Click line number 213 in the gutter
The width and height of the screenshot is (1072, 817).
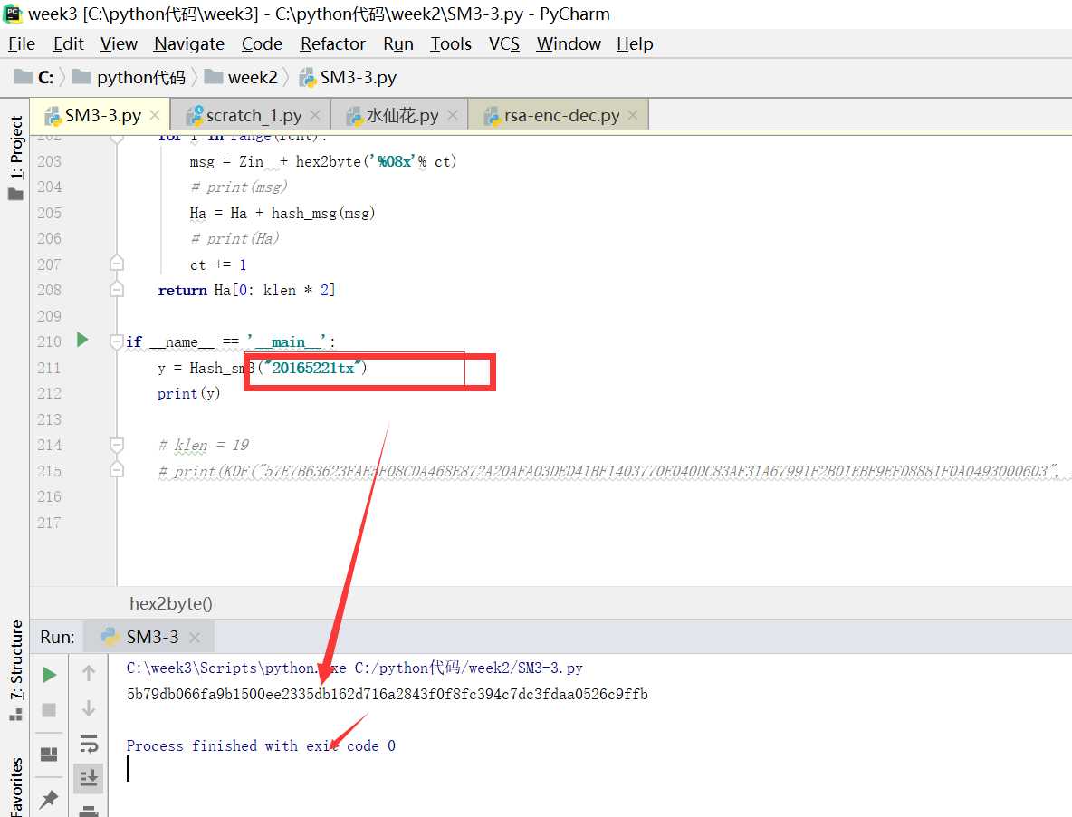(x=49, y=419)
